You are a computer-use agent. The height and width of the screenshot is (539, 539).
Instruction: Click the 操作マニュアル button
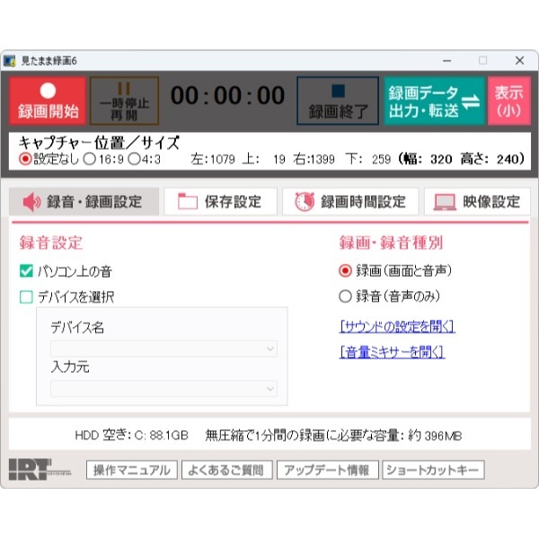click(131, 470)
